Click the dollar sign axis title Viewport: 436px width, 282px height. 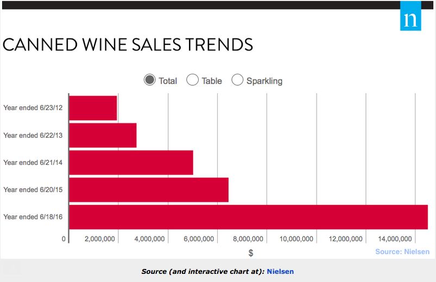pos(251,253)
